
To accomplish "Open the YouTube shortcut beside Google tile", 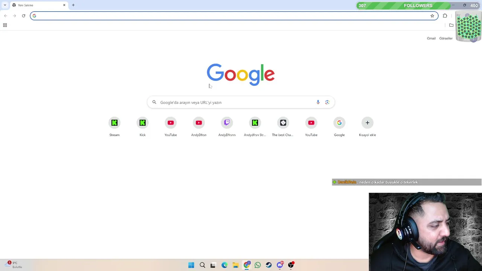I will (311, 126).
